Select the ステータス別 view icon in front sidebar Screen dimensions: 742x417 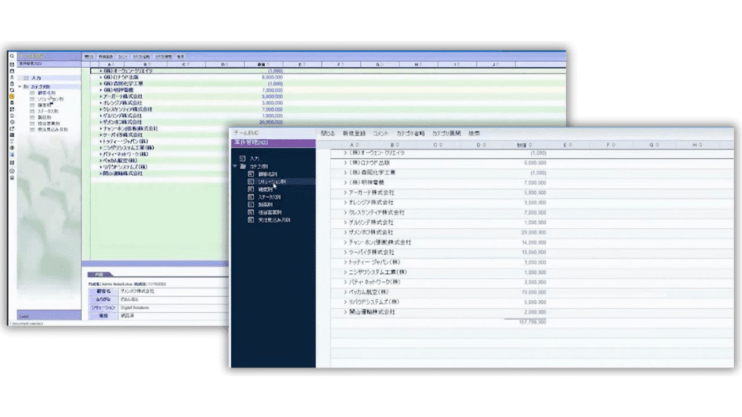[x=251, y=197]
